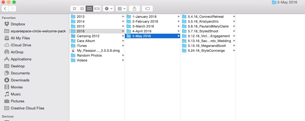This screenshot has height=121, width=305.
Task: Select the Videos folder
Action: (97, 60)
